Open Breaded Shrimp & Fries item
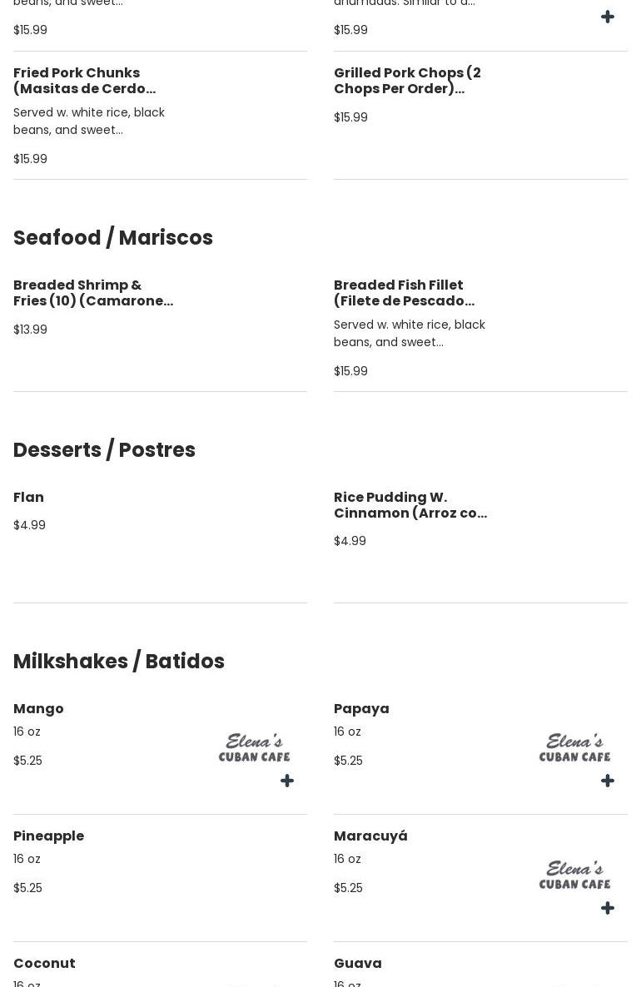 click(93, 293)
